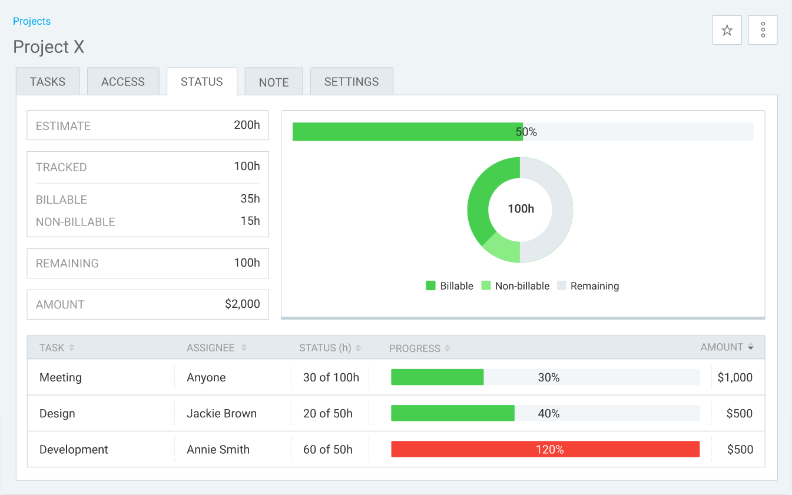The height and width of the screenshot is (495, 792).
Task: Switch to the NOTE tab
Action: [273, 81]
